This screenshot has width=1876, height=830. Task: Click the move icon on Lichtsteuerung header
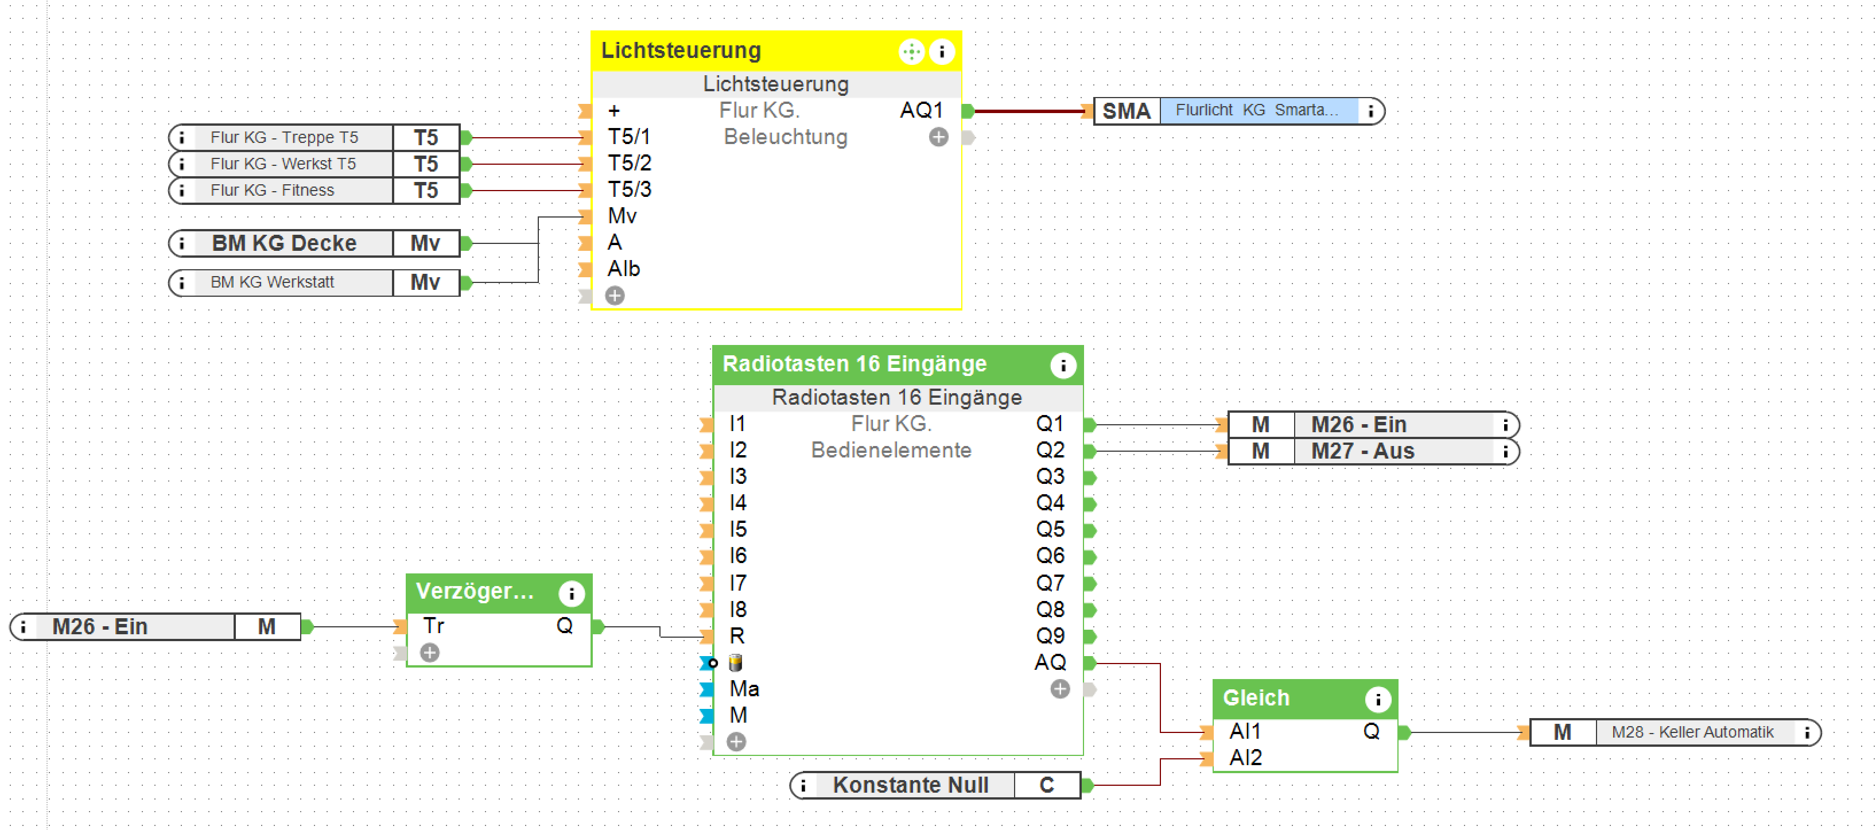[x=911, y=52]
